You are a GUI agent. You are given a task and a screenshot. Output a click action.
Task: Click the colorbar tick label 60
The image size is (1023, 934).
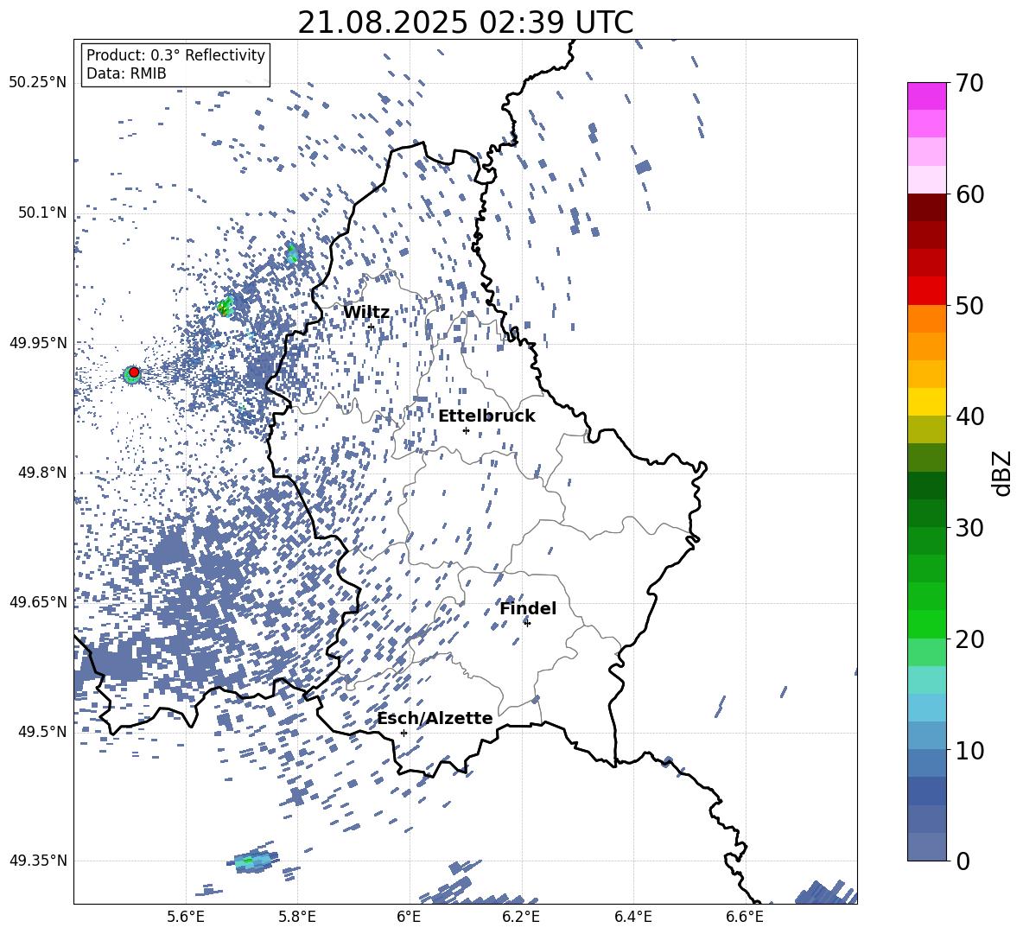tap(969, 194)
